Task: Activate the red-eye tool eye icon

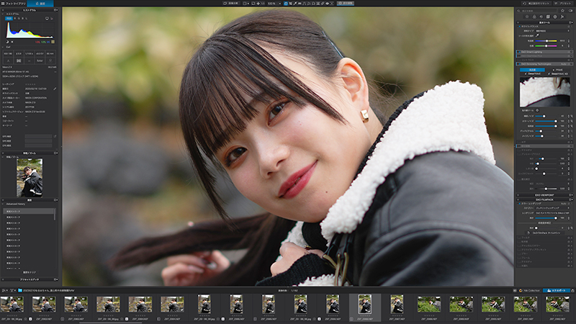Action: (x=328, y=4)
